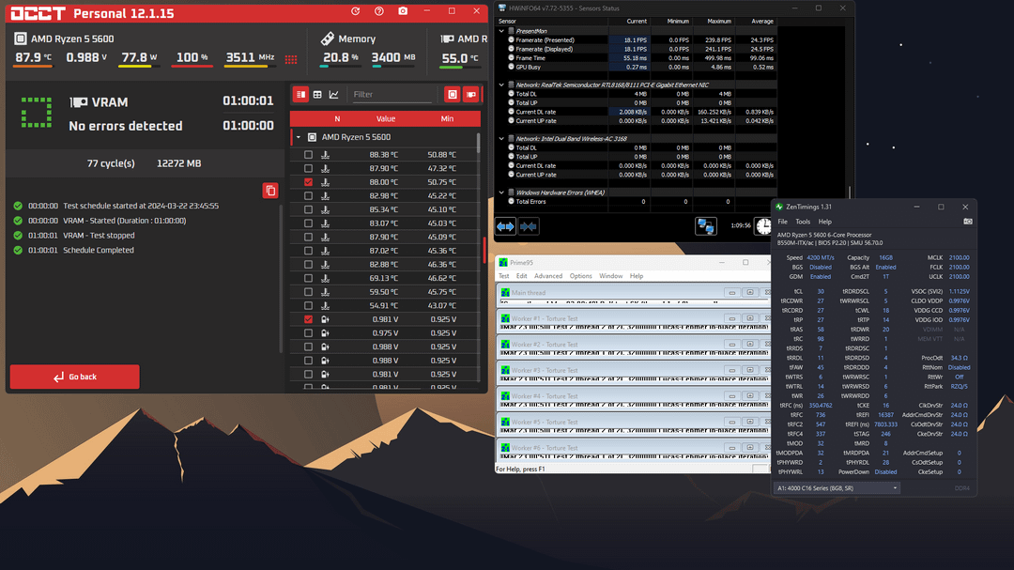Switch OCCT monitoring to graph view icon
Image resolution: width=1014 pixels, height=570 pixels.
click(333, 95)
